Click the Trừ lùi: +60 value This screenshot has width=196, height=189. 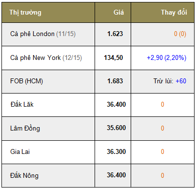coord(170,81)
